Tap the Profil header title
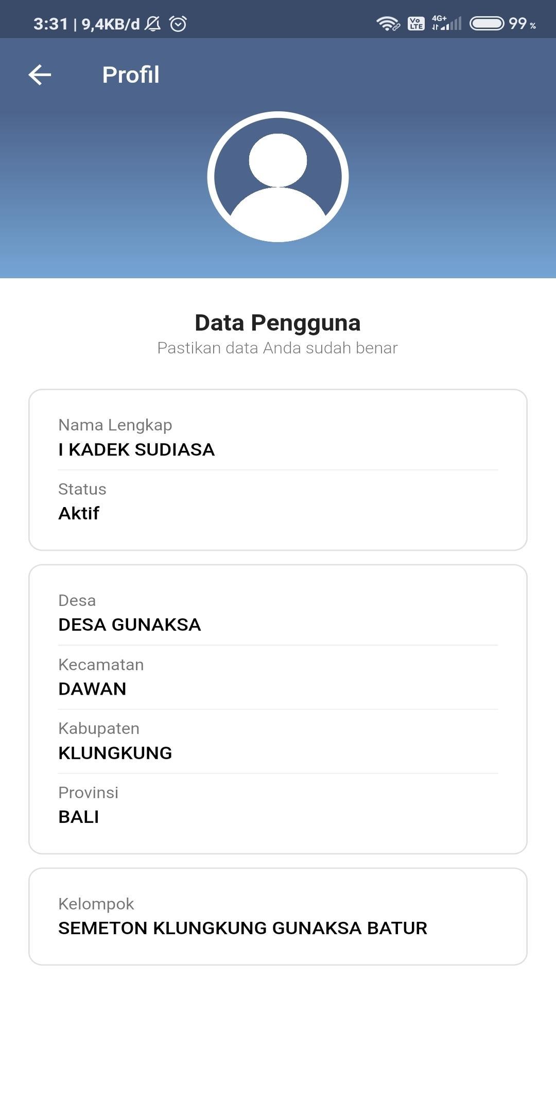556x1113 pixels. tap(131, 75)
